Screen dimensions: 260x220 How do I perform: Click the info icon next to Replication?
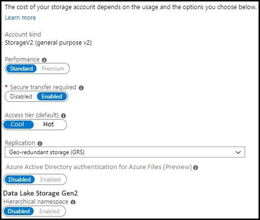click(x=40, y=143)
